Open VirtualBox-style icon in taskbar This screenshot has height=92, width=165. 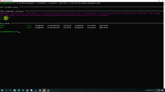tap(48, 90)
